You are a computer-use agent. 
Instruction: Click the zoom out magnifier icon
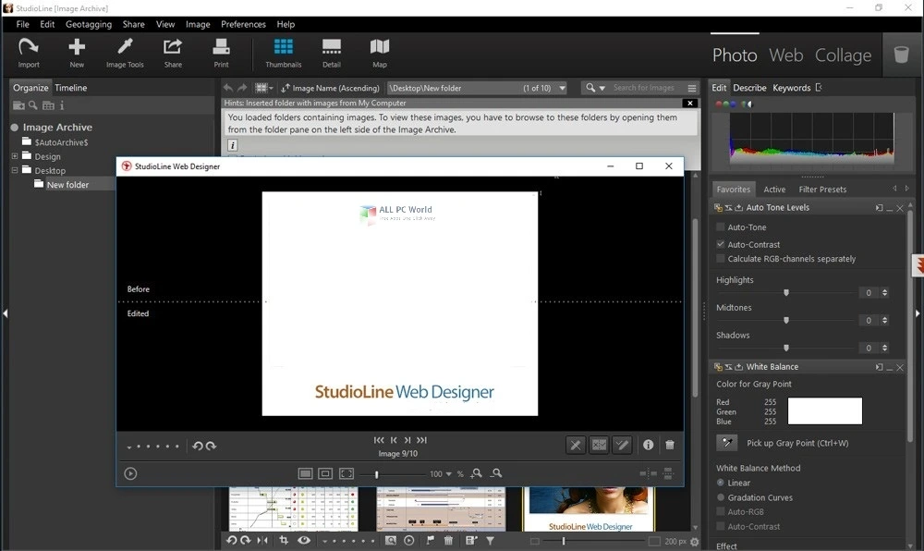point(496,473)
